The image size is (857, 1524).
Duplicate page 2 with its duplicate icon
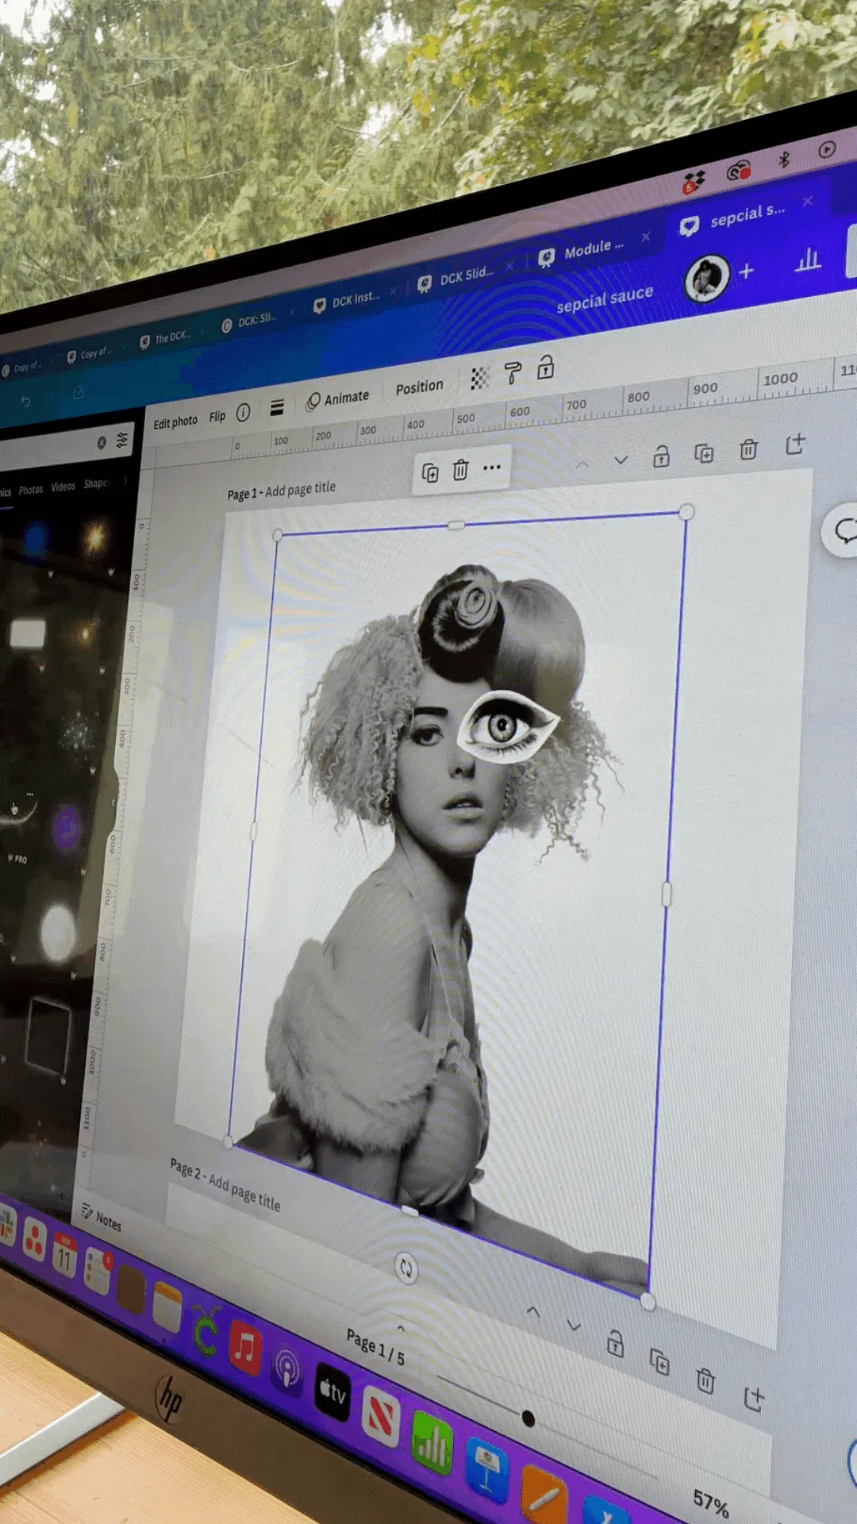(x=659, y=1361)
